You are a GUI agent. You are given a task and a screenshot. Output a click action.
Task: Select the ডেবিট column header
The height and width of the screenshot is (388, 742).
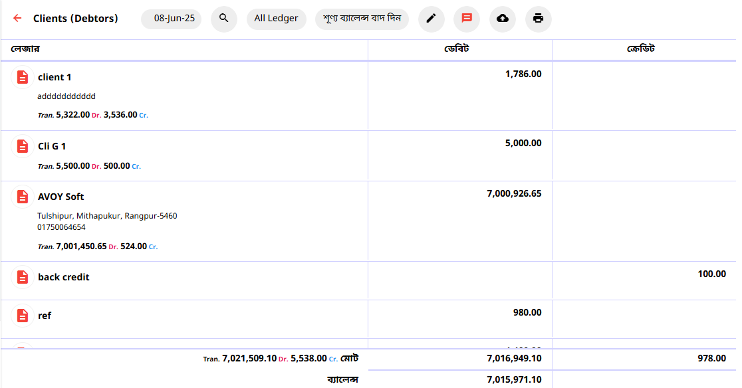(457, 48)
